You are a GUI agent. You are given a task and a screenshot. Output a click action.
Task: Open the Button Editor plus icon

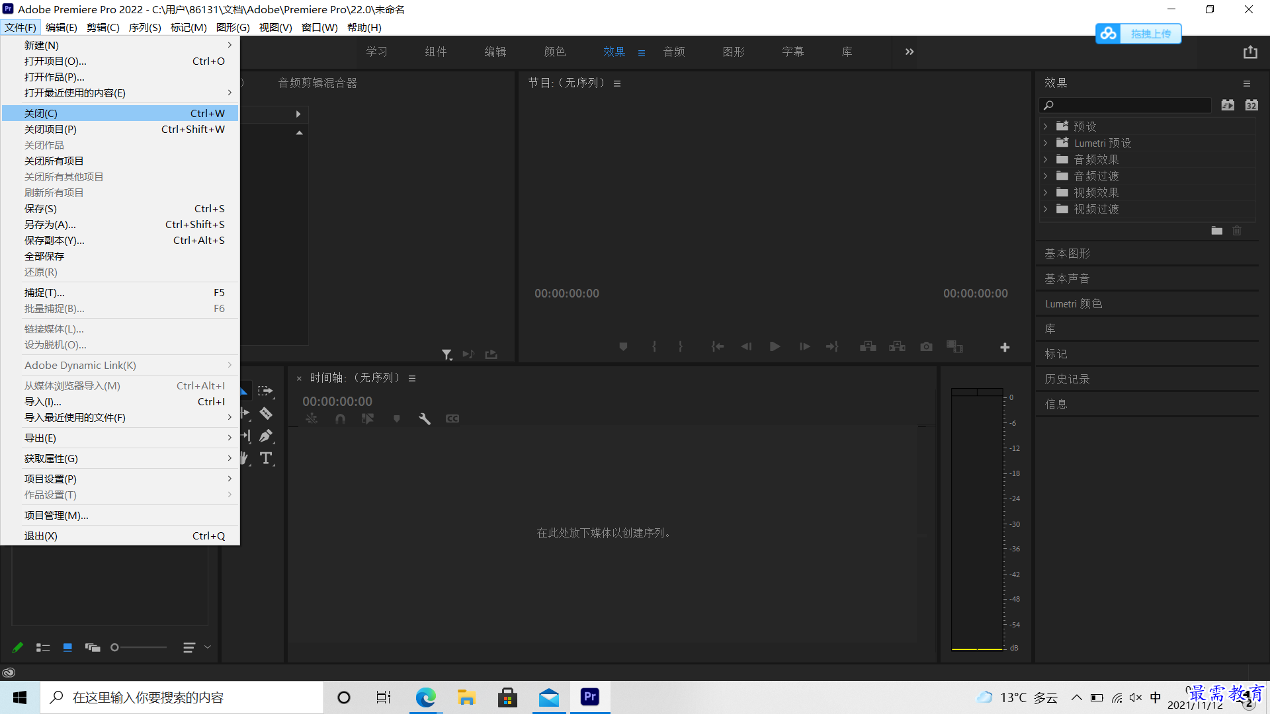1005,347
